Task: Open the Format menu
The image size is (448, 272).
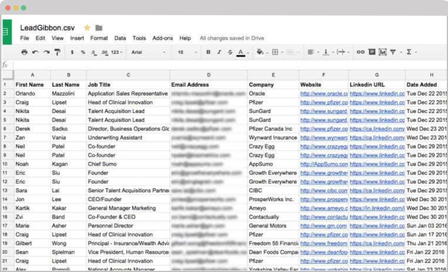Action: (99, 38)
